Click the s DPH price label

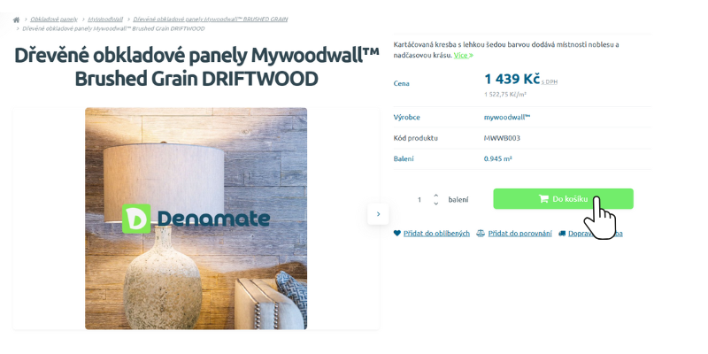549,82
